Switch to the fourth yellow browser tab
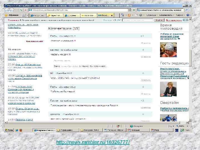The width and height of the screenshot is (200, 150). pos(89,16)
